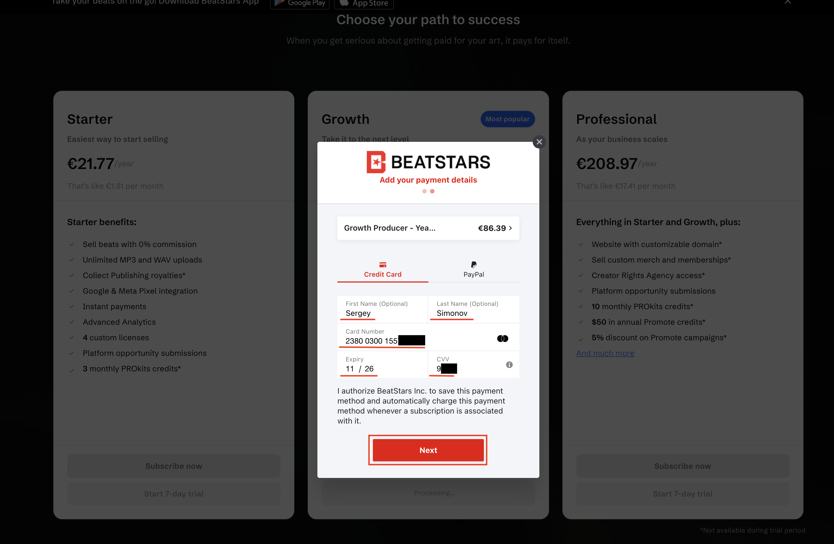Image resolution: width=834 pixels, height=544 pixels.
Task: Click the App Store download badge
Action: (364, 4)
